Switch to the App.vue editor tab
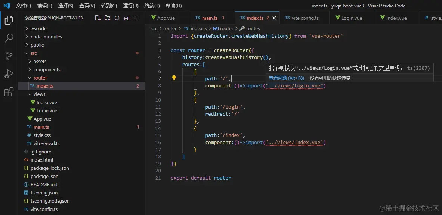This screenshot has width=442, height=215. [167, 18]
